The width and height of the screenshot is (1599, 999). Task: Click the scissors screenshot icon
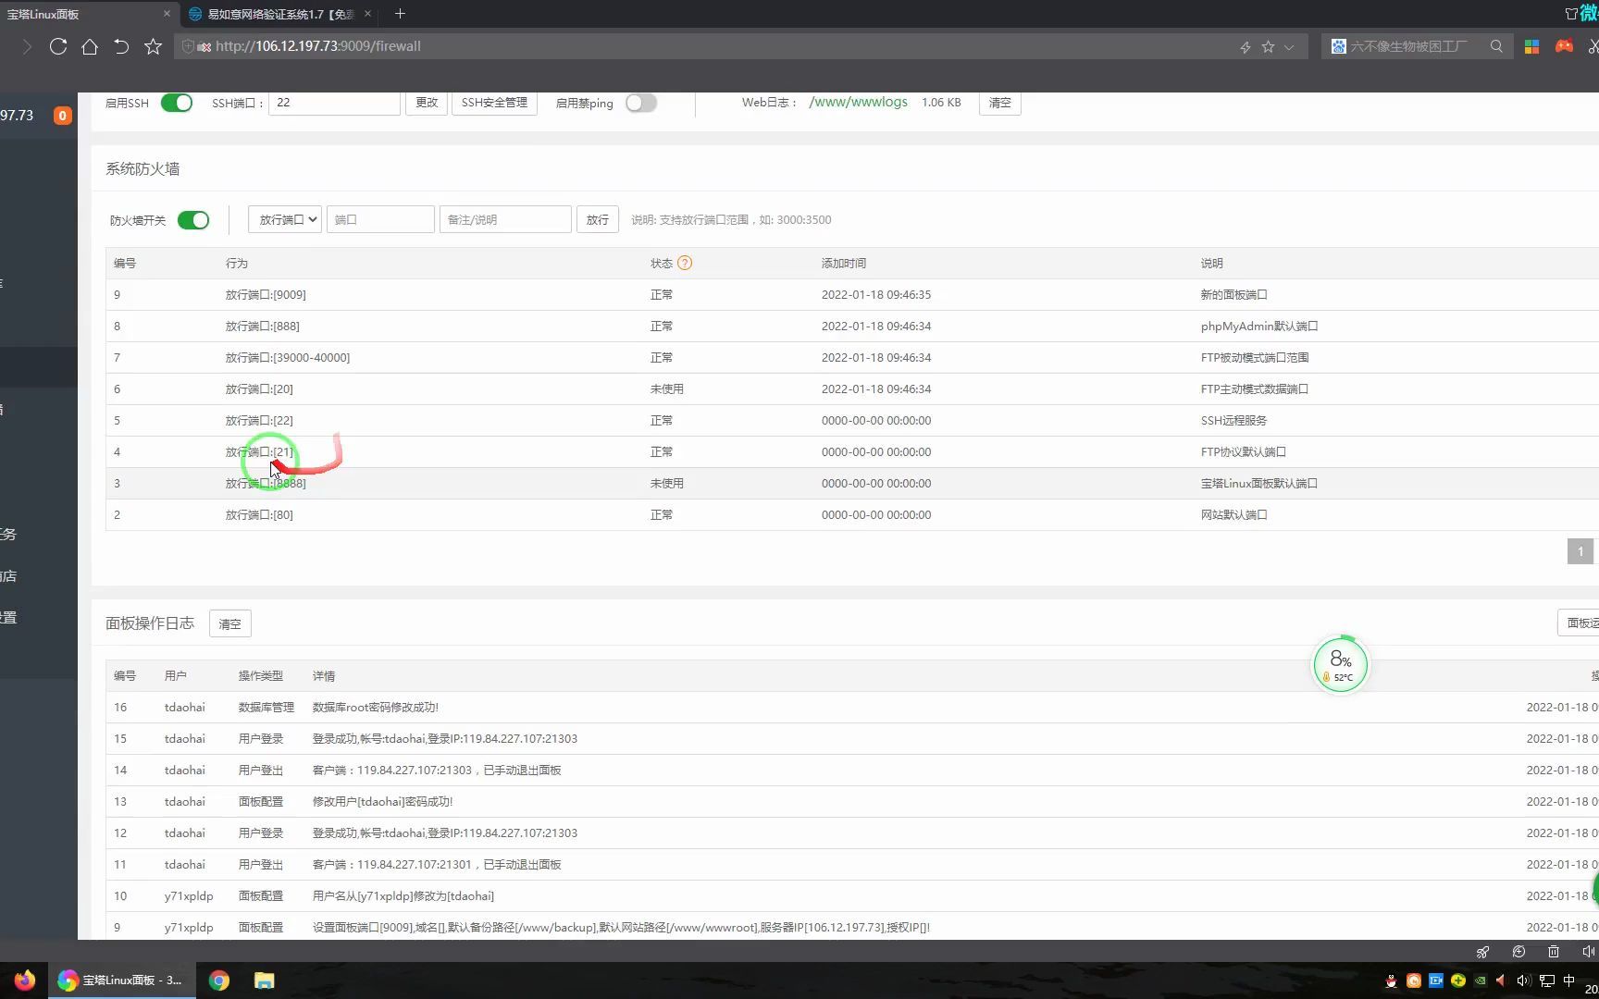coord(1593,46)
